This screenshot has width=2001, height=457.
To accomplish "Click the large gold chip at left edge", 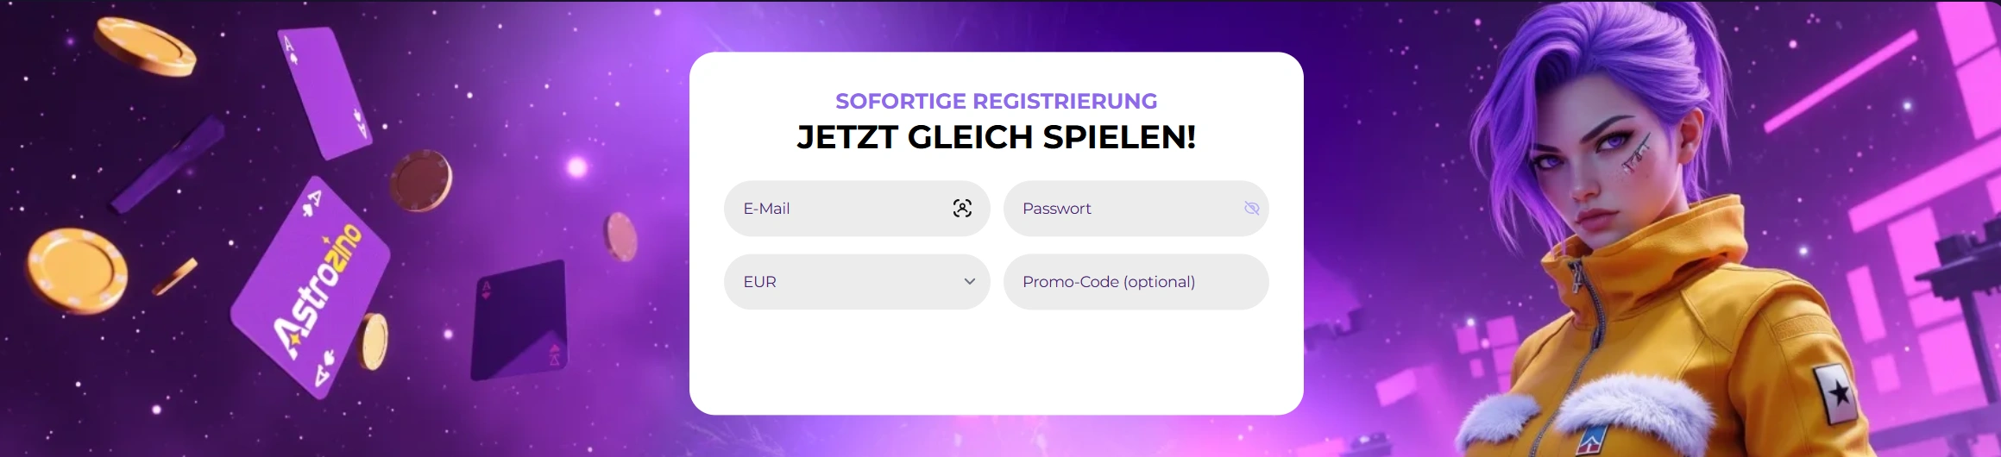I will click(x=76, y=270).
